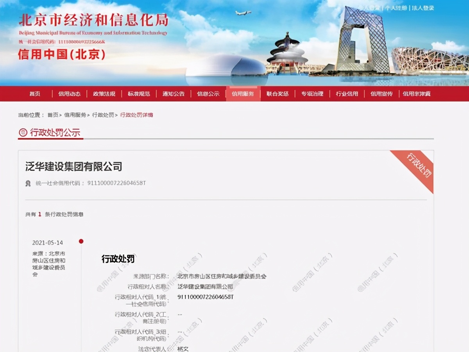Expand the chevron after 首页 in breadcrumb
This screenshot has height=352, width=469.
[61, 114]
